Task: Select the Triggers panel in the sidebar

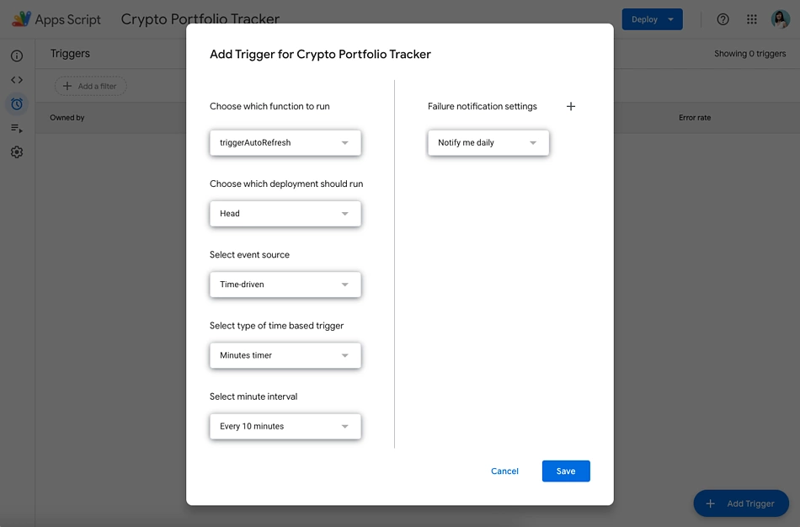Action: pyautogui.click(x=16, y=104)
